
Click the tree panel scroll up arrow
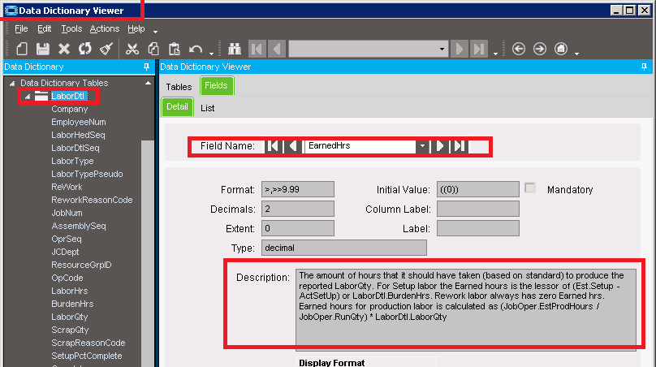148,84
